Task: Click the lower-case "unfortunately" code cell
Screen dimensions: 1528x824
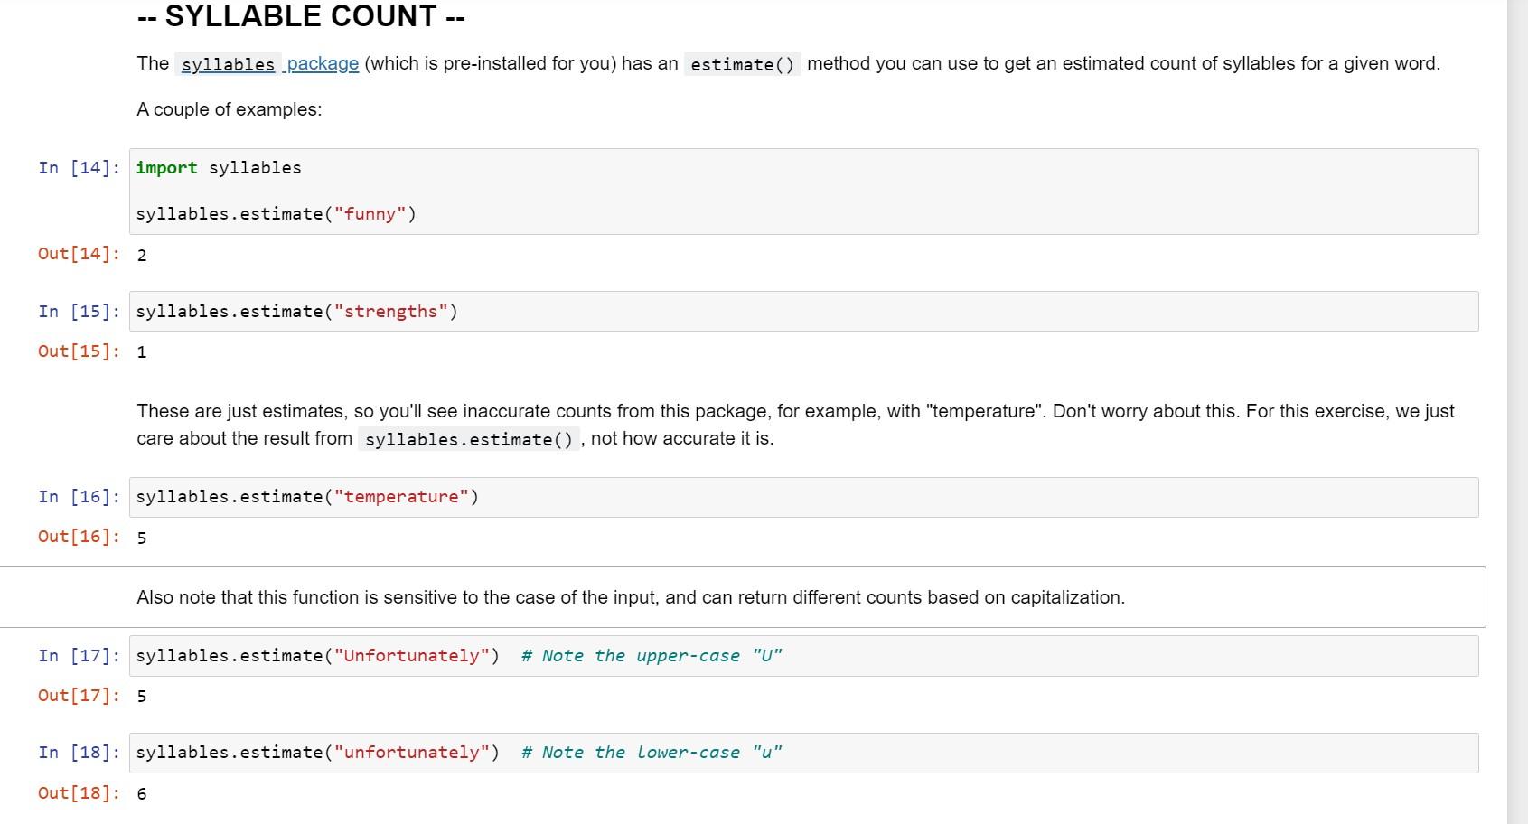Action: (802, 753)
